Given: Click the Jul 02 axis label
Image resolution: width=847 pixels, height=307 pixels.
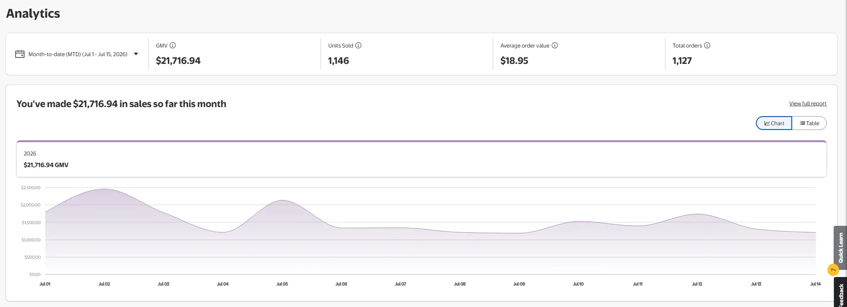Looking at the screenshot, I should click(104, 284).
